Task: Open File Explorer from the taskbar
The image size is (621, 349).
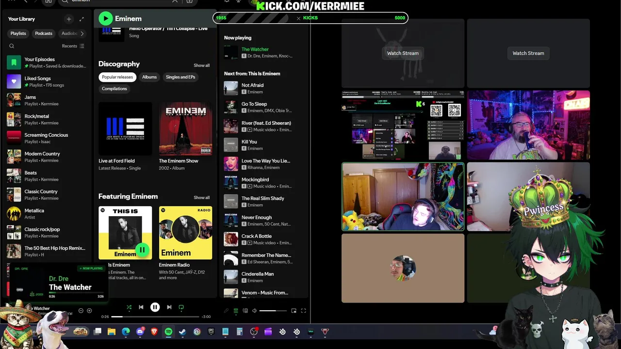Action: coord(112,332)
